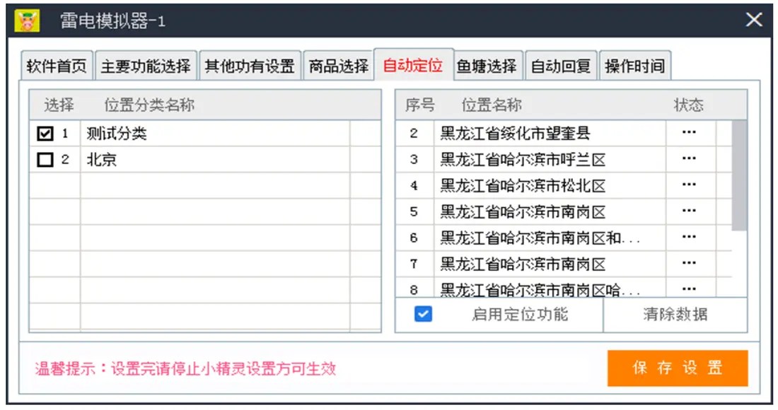
Task: Click the 清除数据 button
Action: click(675, 315)
